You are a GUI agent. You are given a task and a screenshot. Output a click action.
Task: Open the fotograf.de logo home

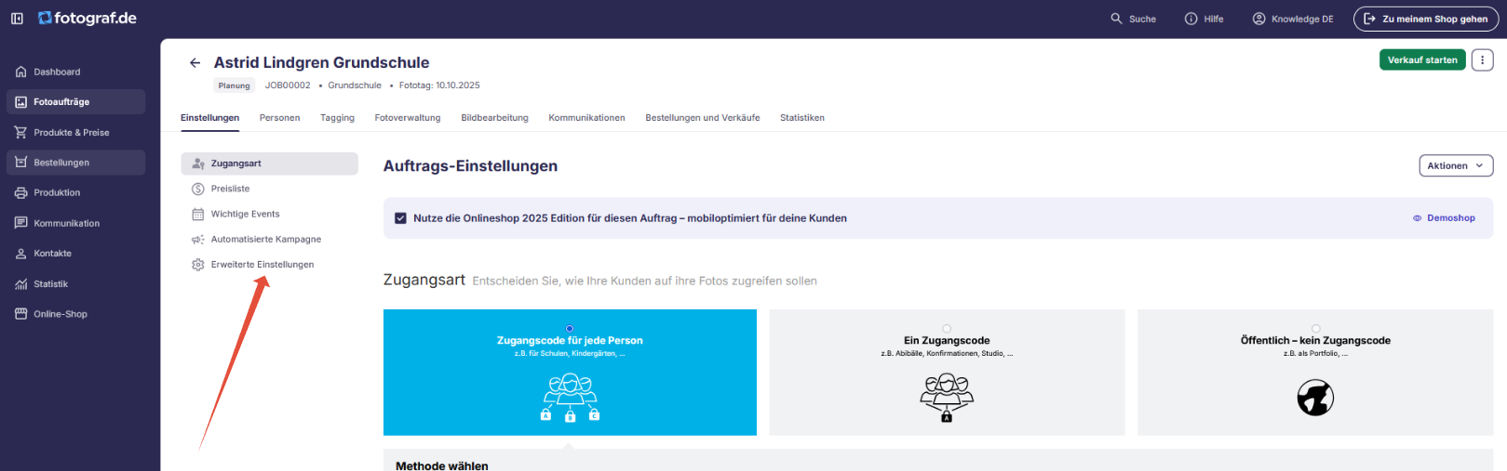[x=87, y=18]
